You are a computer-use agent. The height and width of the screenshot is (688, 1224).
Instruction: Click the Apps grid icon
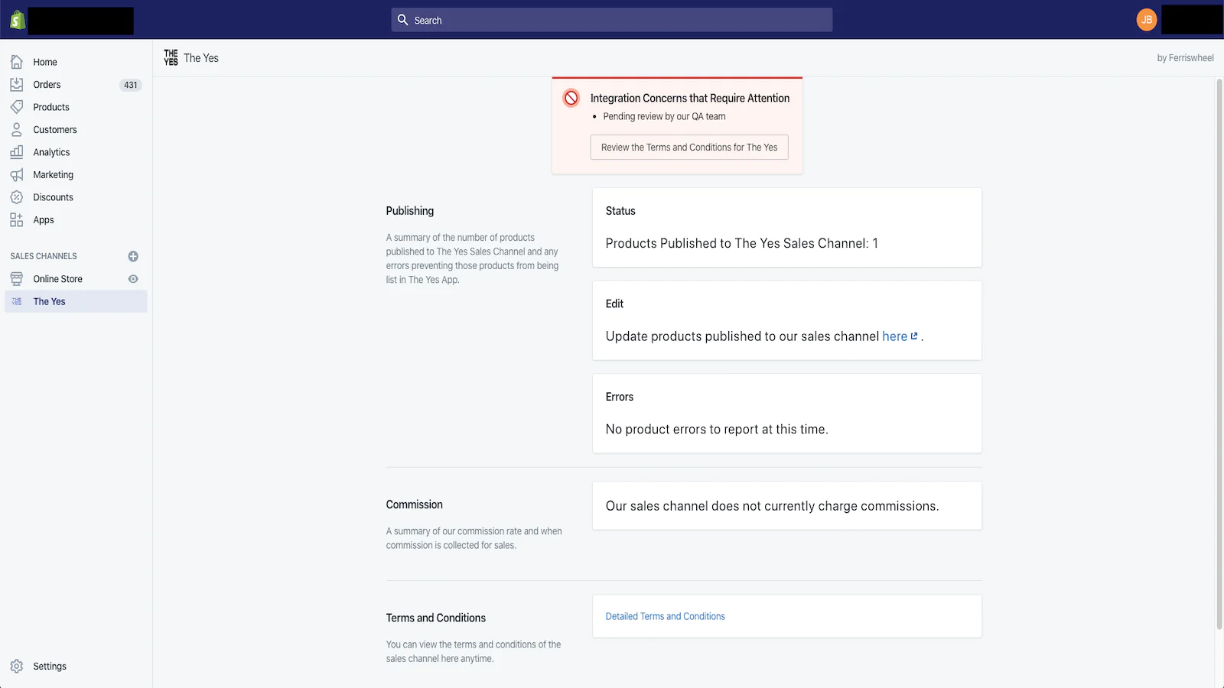[17, 219]
